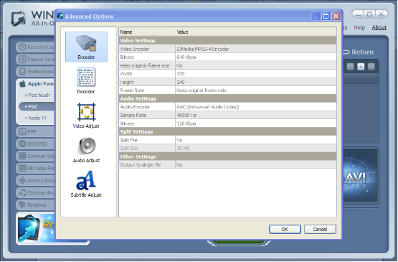The width and height of the screenshot is (398, 262).
Task: Maximize the Advanced Options dialog
Action: coord(326,17)
